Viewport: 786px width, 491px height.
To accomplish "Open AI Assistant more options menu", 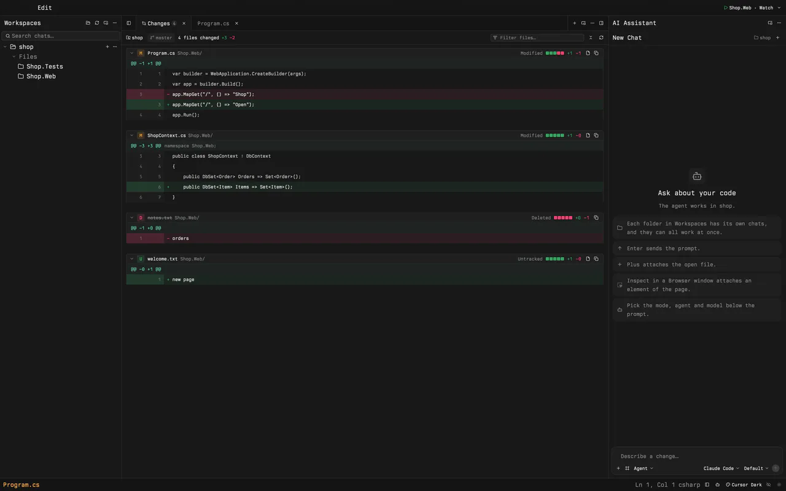I will pos(779,23).
